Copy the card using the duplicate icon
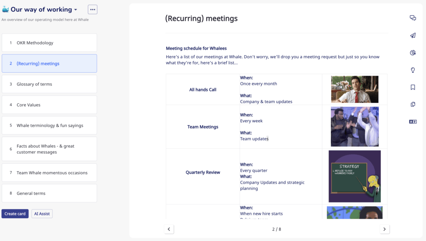This screenshot has width=426, height=241. coord(413,104)
